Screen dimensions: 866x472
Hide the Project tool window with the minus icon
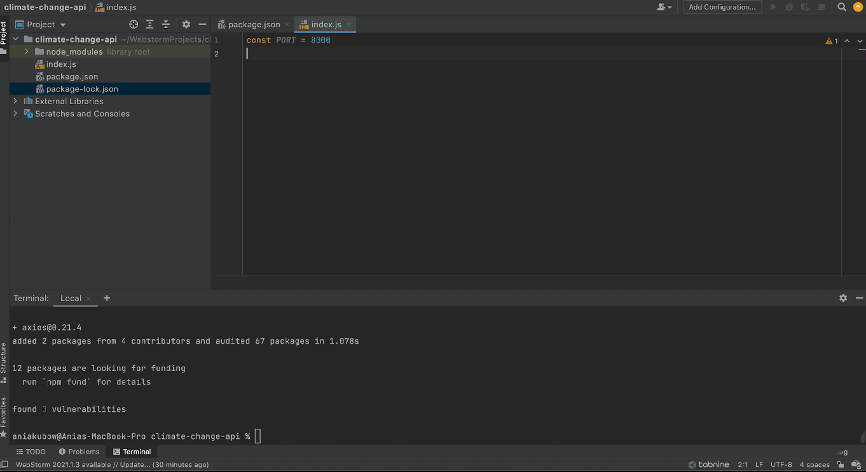coord(202,24)
